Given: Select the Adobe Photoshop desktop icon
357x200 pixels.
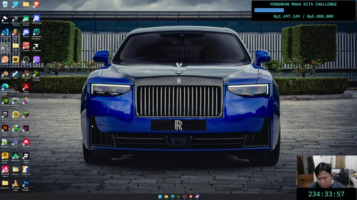Looking at the screenshot, I should click(x=26, y=186).
